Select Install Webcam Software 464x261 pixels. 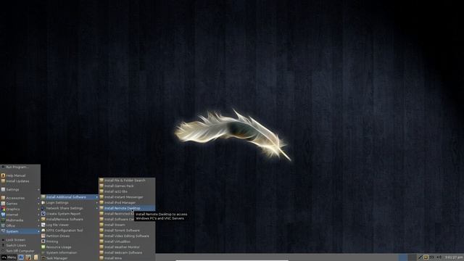(127, 253)
